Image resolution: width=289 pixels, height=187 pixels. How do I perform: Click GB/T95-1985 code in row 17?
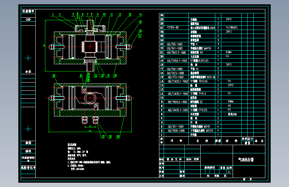point(175,69)
